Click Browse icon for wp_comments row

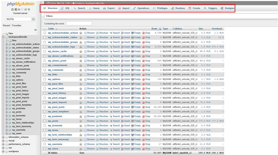click(85, 70)
